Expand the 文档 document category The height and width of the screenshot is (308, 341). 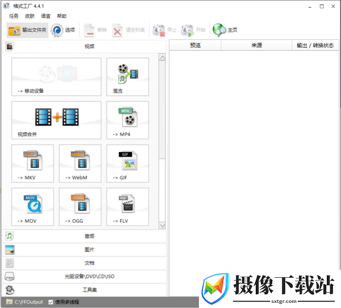[85, 263]
